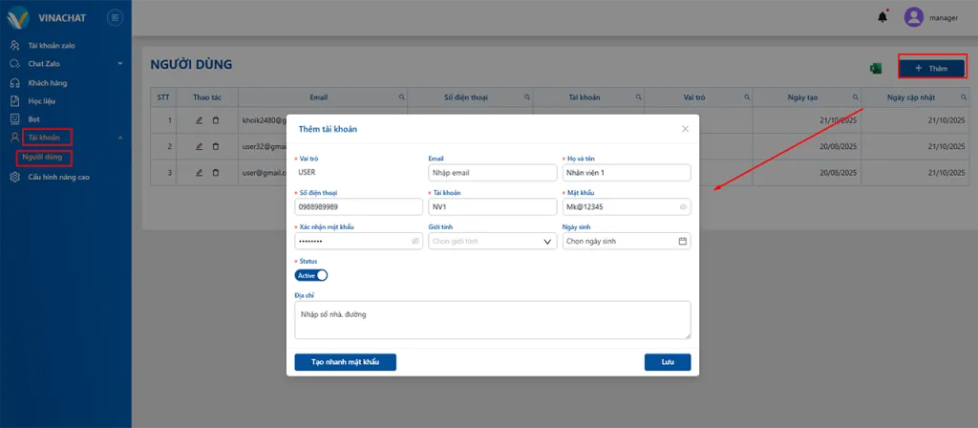Toggle the Active status switch
This screenshot has height=428, width=978.
[311, 275]
